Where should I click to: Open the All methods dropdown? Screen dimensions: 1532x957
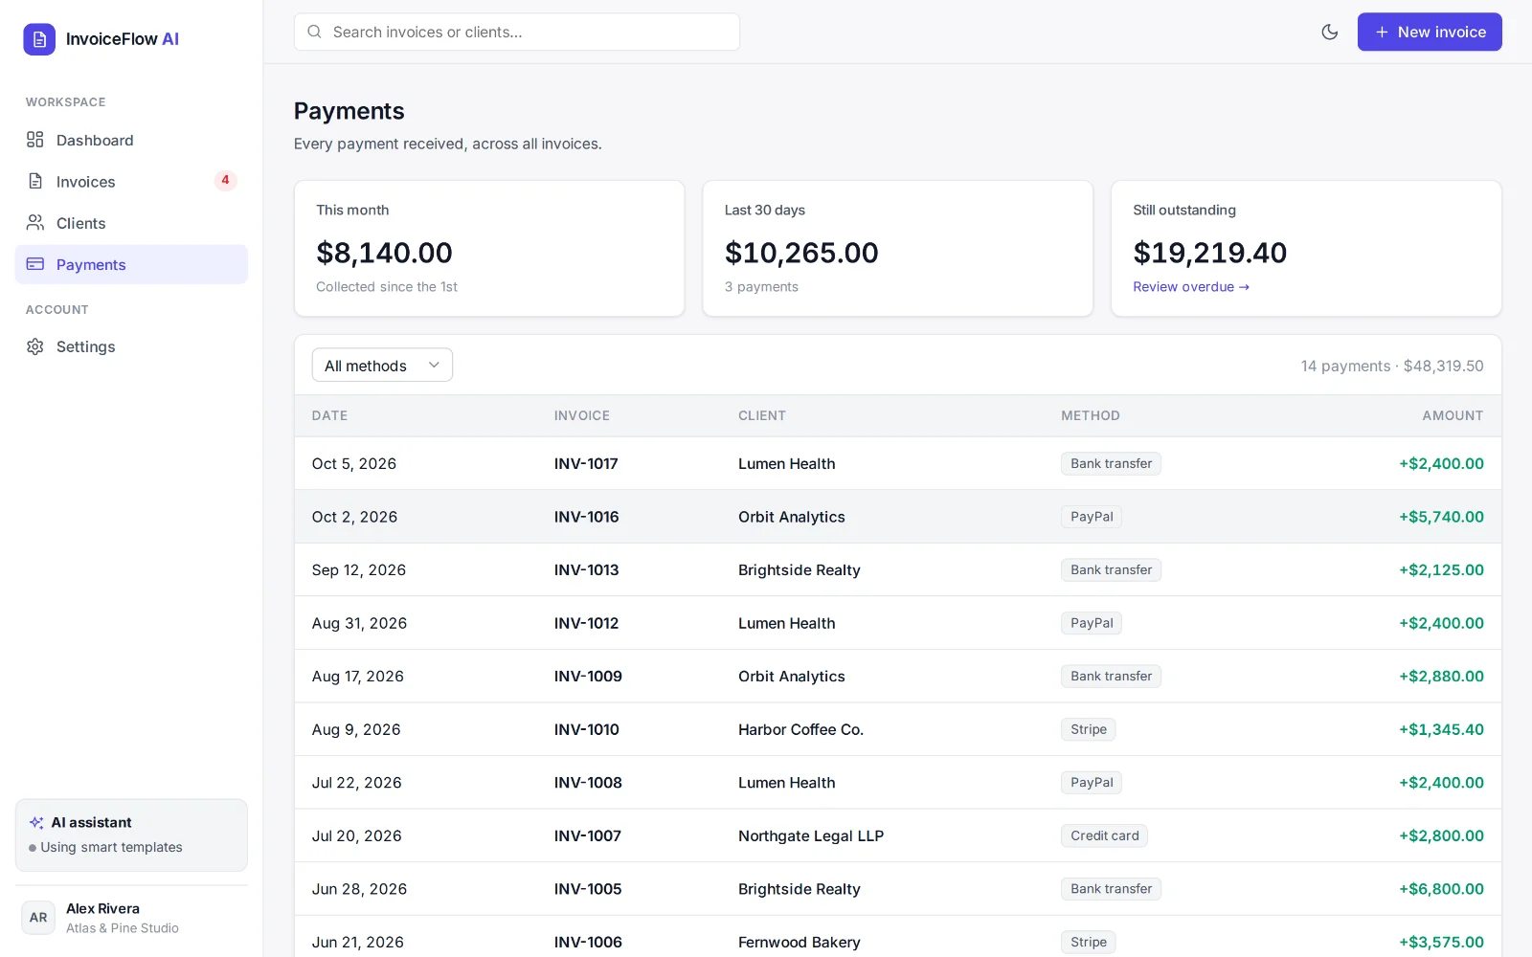click(382, 365)
